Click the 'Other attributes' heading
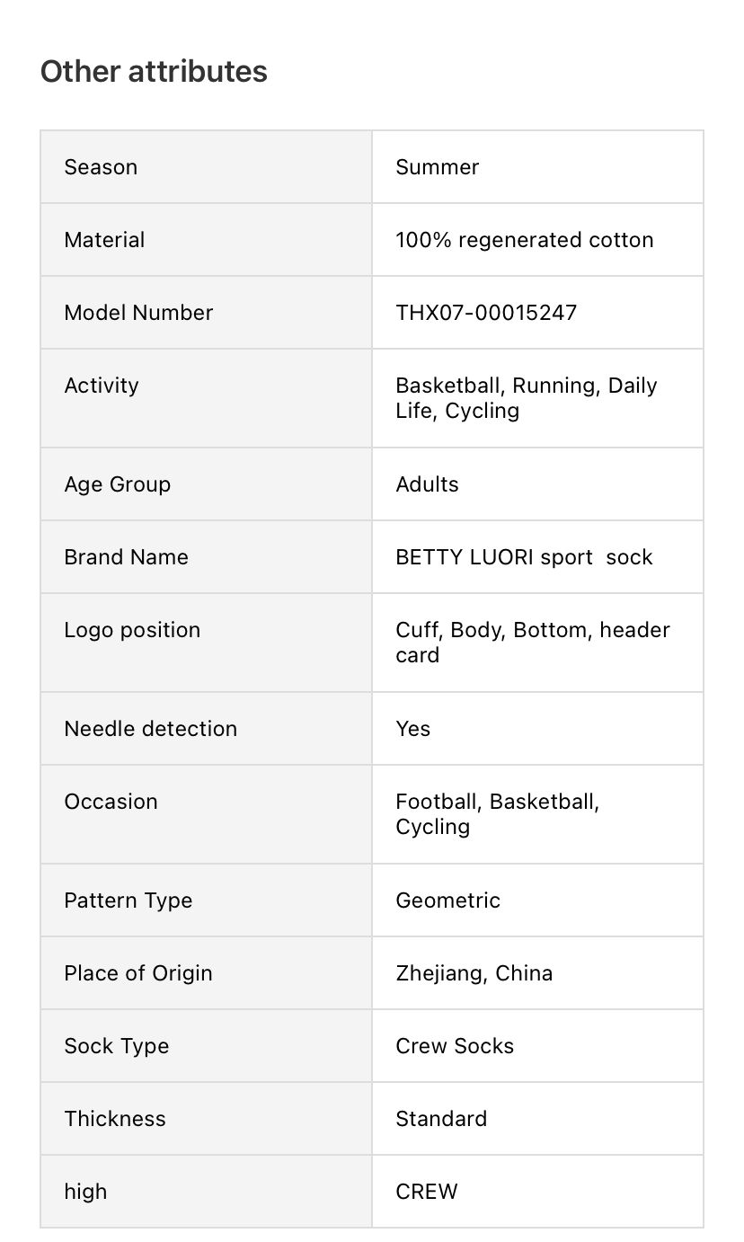744x1242 pixels. click(154, 72)
